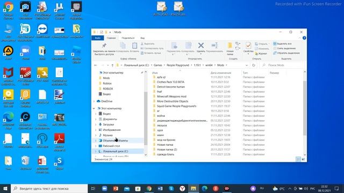Expand Документы tree node

pyautogui.click(x=96, y=119)
